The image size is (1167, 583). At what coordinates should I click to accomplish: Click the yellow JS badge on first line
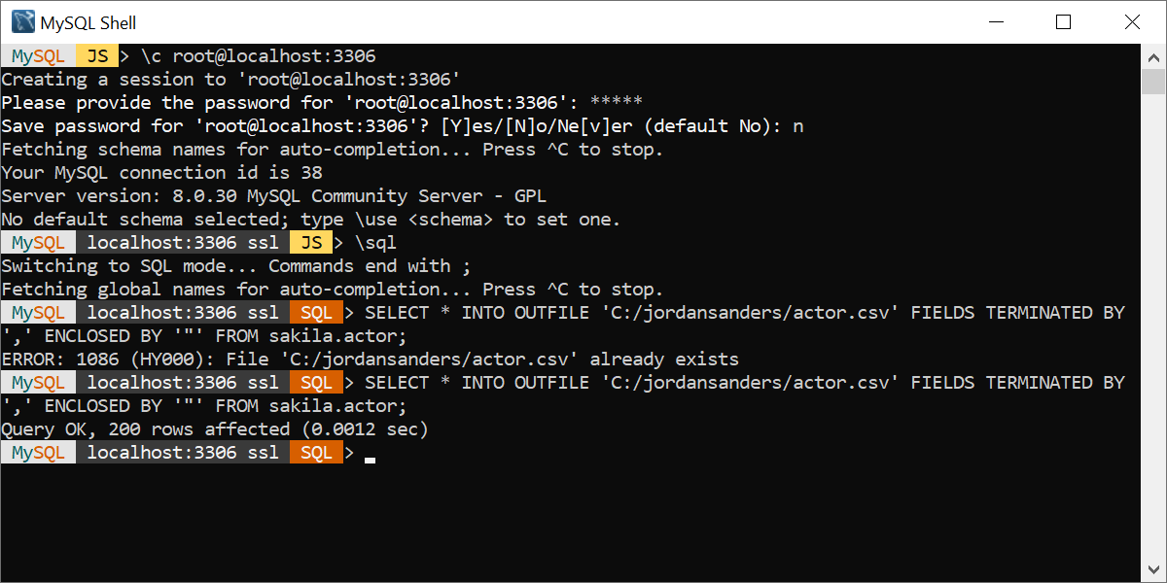tap(97, 56)
